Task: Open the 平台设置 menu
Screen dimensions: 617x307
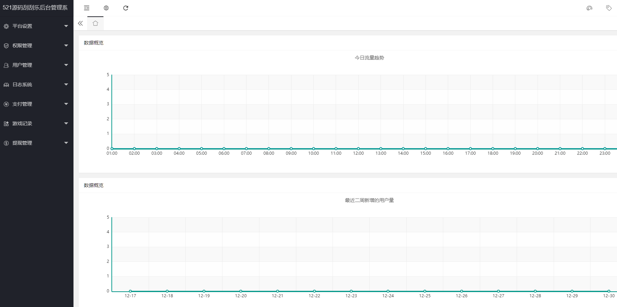Action: click(x=37, y=26)
